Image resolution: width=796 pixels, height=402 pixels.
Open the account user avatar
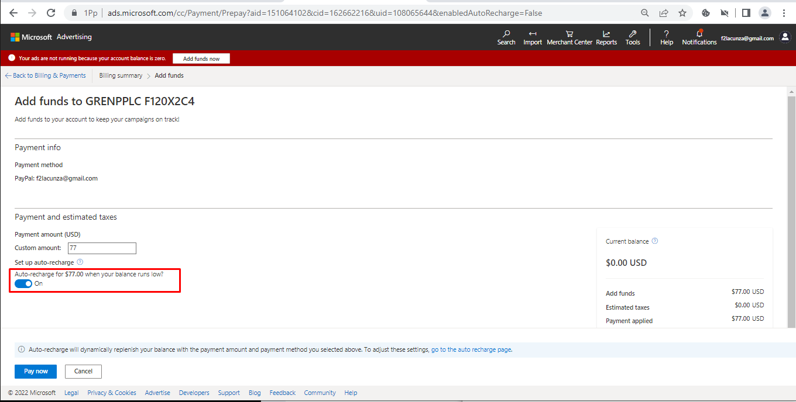785,37
